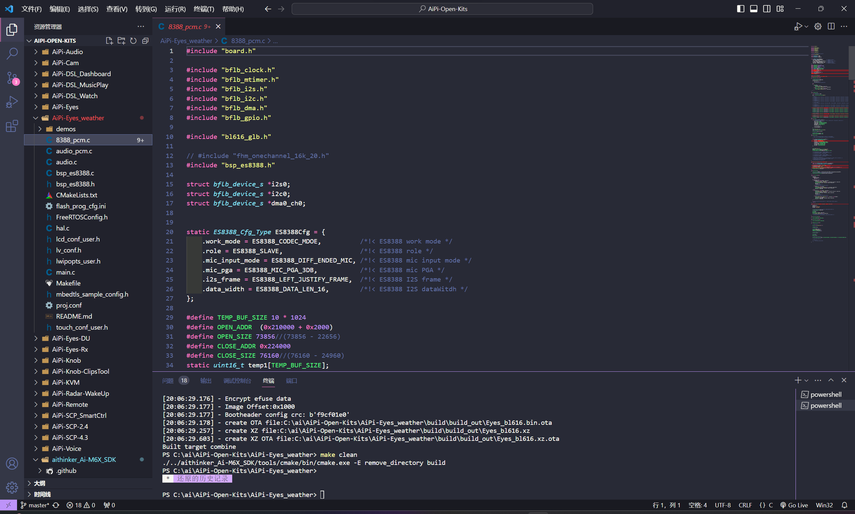This screenshot has width=855, height=514.
Task: Toggle bottom panel layout icon
Action: (x=753, y=9)
